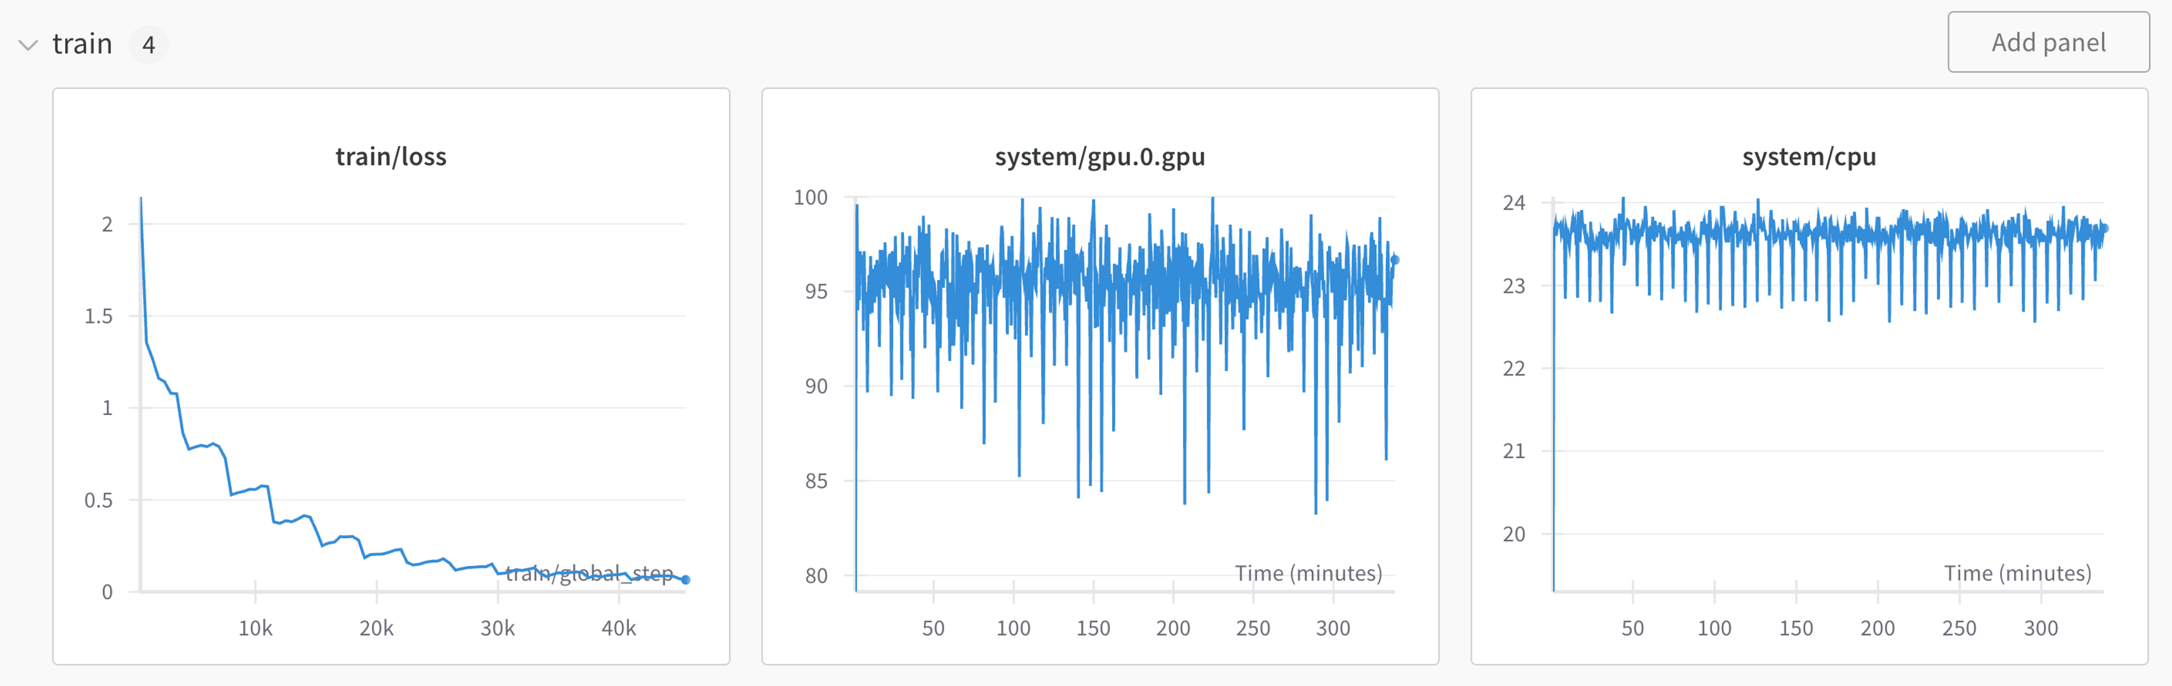Click the 30k tick on train/loss axis
Image resolution: width=2172 pixels, height=686 pixels.
coord(498,628)
